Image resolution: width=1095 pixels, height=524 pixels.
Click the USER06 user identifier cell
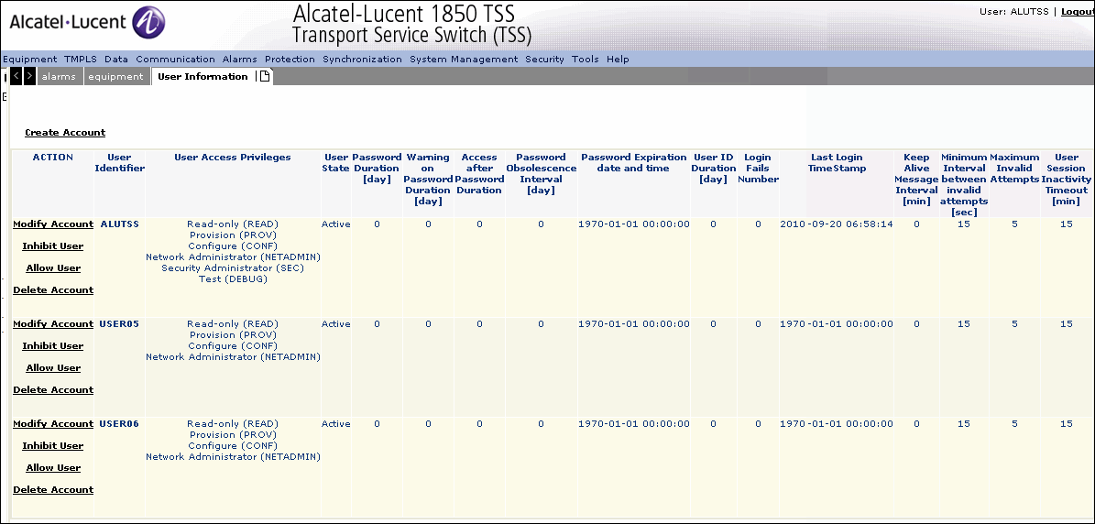(119, 423)
